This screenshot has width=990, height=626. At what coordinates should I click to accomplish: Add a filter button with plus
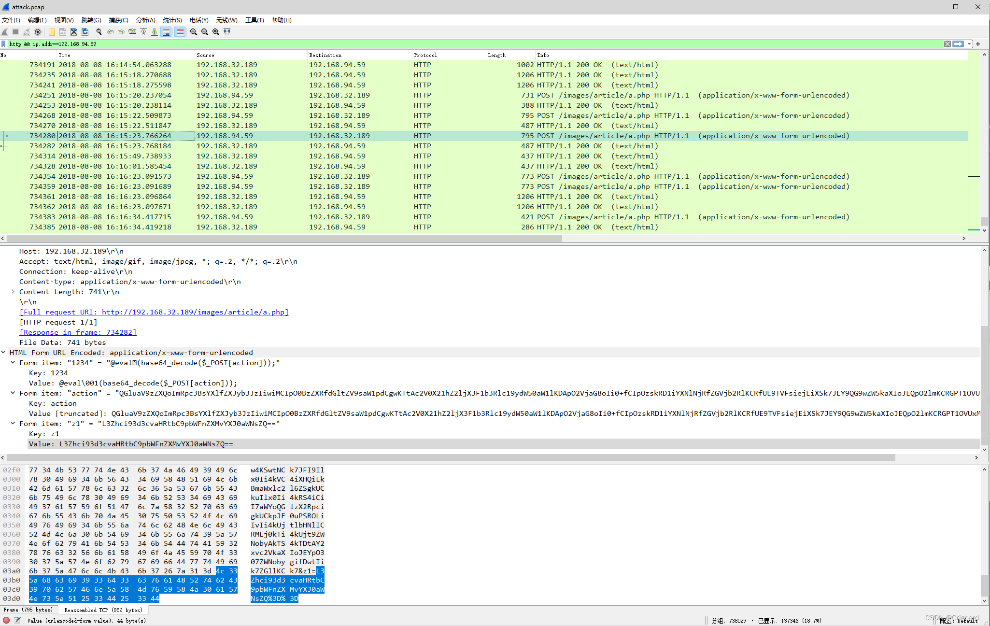[978, 44]
